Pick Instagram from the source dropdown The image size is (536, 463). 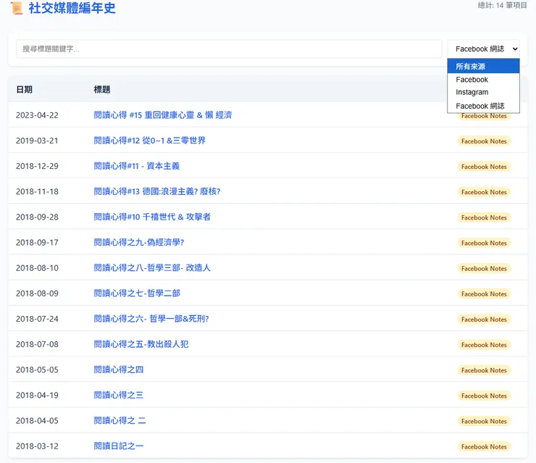(x=483, y=92)
